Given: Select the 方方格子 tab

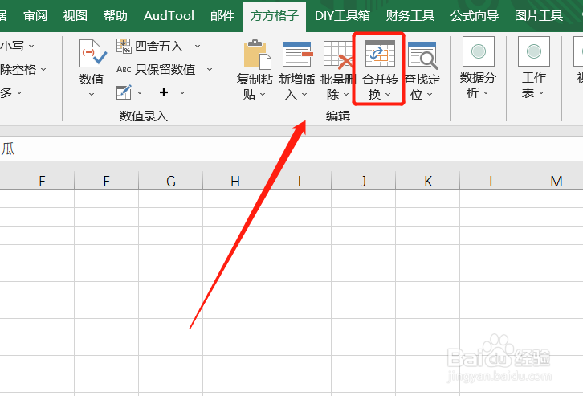Looking at the screenshot, I should 275,16.
